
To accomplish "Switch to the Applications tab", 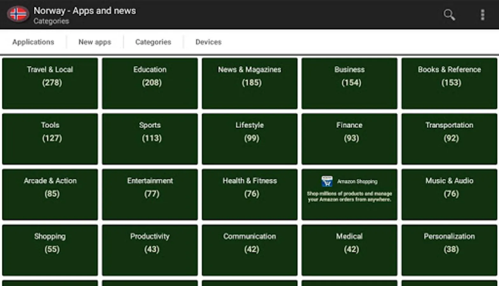I will coord(33,42).
